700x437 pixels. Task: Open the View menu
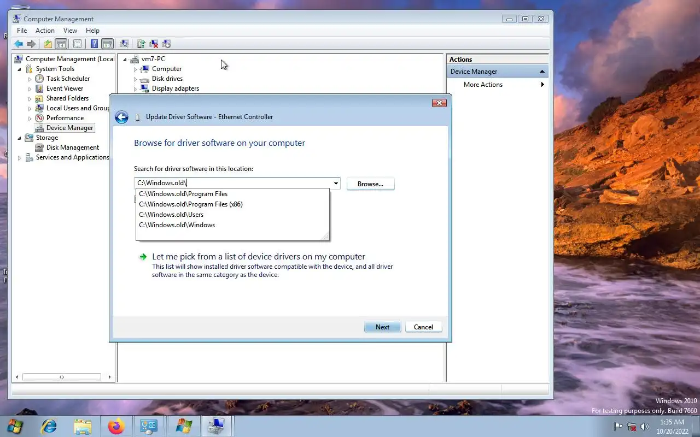[x=70, y=31]
